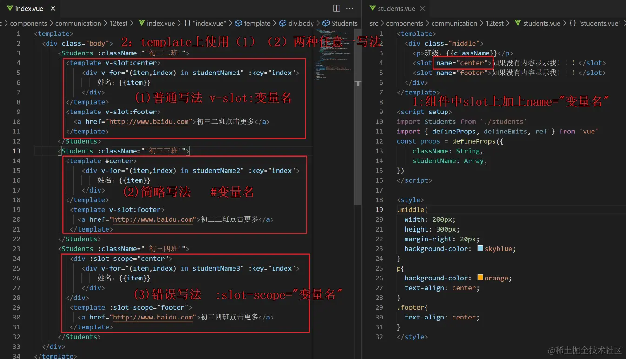Screen dimensions: 626x359
Task: Open the 'div.body' breadcrumb
Action: [x=301, y=23]
